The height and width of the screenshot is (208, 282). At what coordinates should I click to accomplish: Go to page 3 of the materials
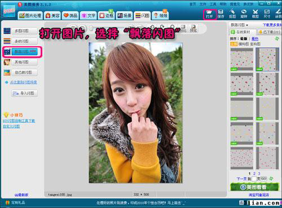(259, 174)
